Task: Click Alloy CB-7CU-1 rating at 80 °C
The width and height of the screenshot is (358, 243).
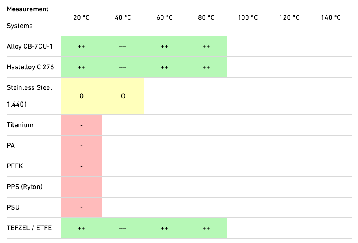Action: (x=206, y=47)
